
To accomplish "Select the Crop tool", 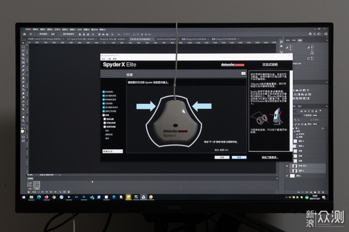I will point(23,58).
